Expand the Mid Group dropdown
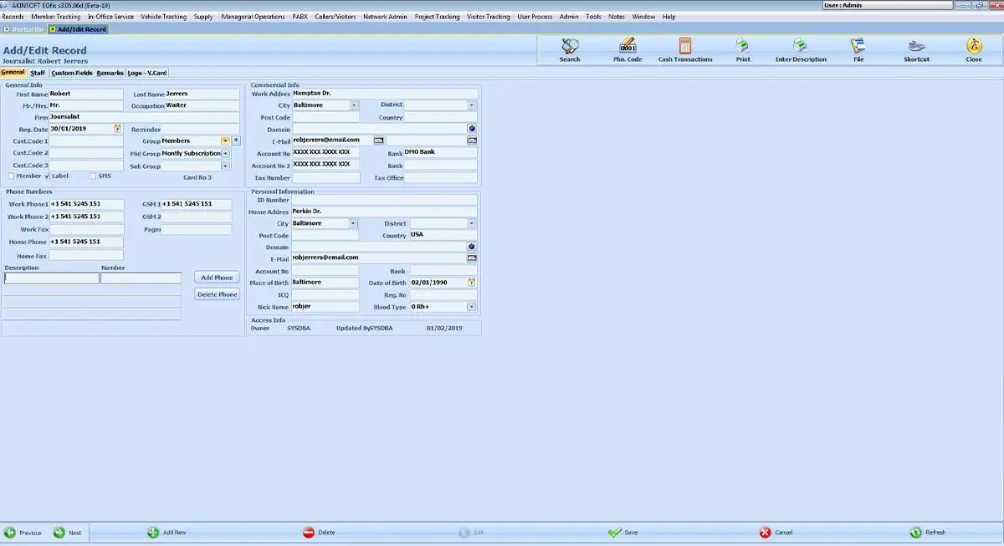Viewport: 1004px width, 546px height. [x=225, y=154]
